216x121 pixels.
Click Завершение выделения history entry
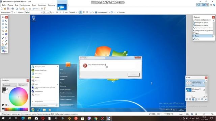pos(202,31)
